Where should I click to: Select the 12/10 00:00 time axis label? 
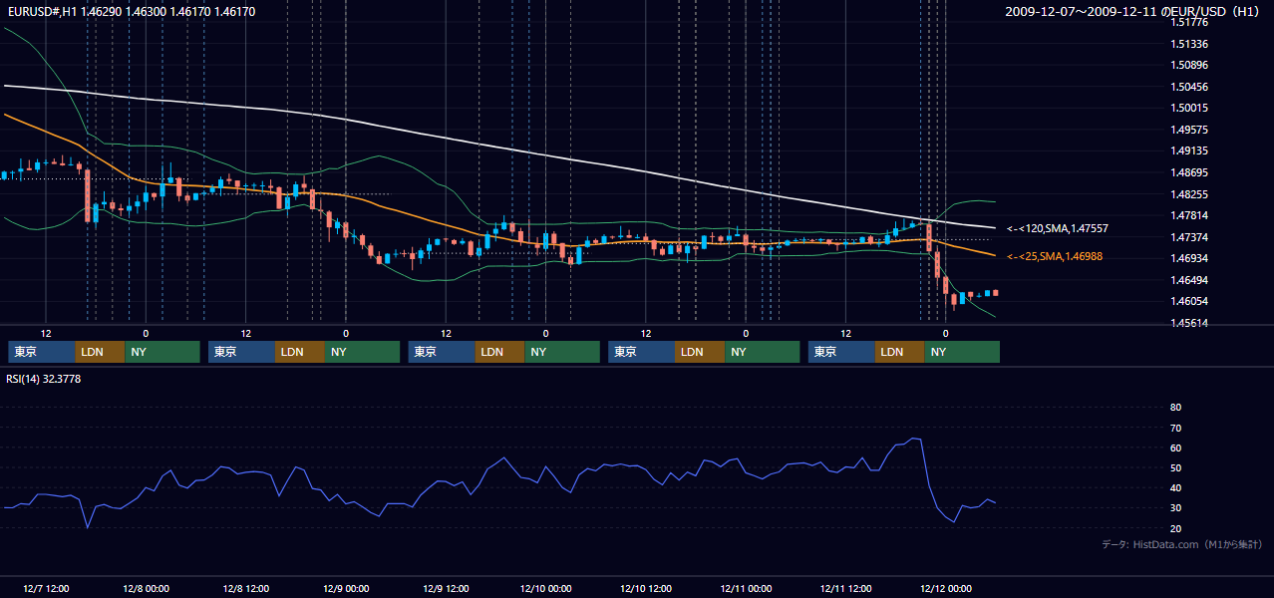click(x=545, y=588)
